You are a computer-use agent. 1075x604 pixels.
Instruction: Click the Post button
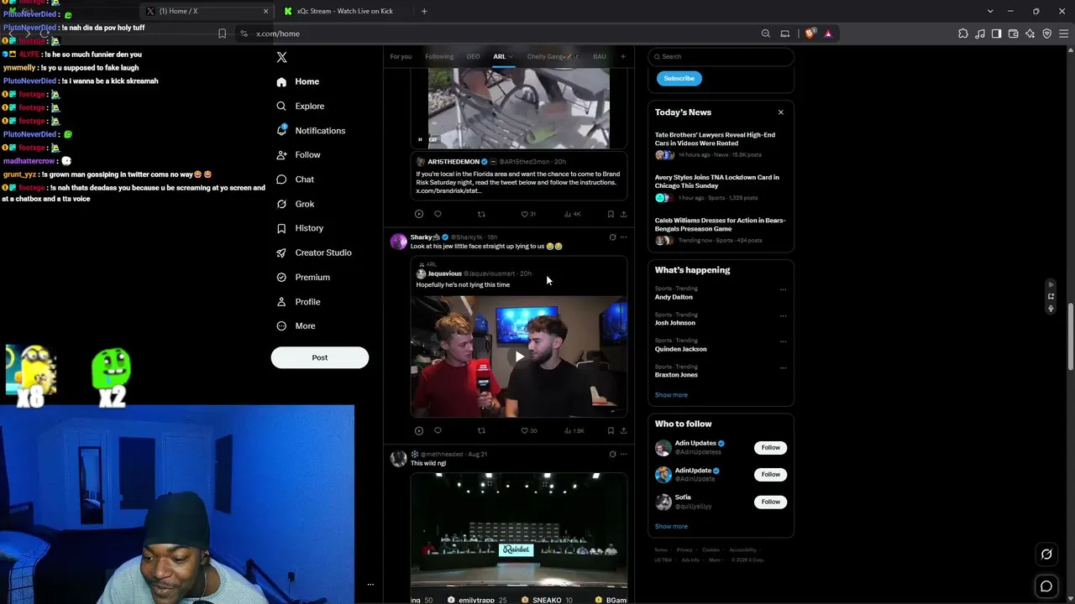coord(320,357)
